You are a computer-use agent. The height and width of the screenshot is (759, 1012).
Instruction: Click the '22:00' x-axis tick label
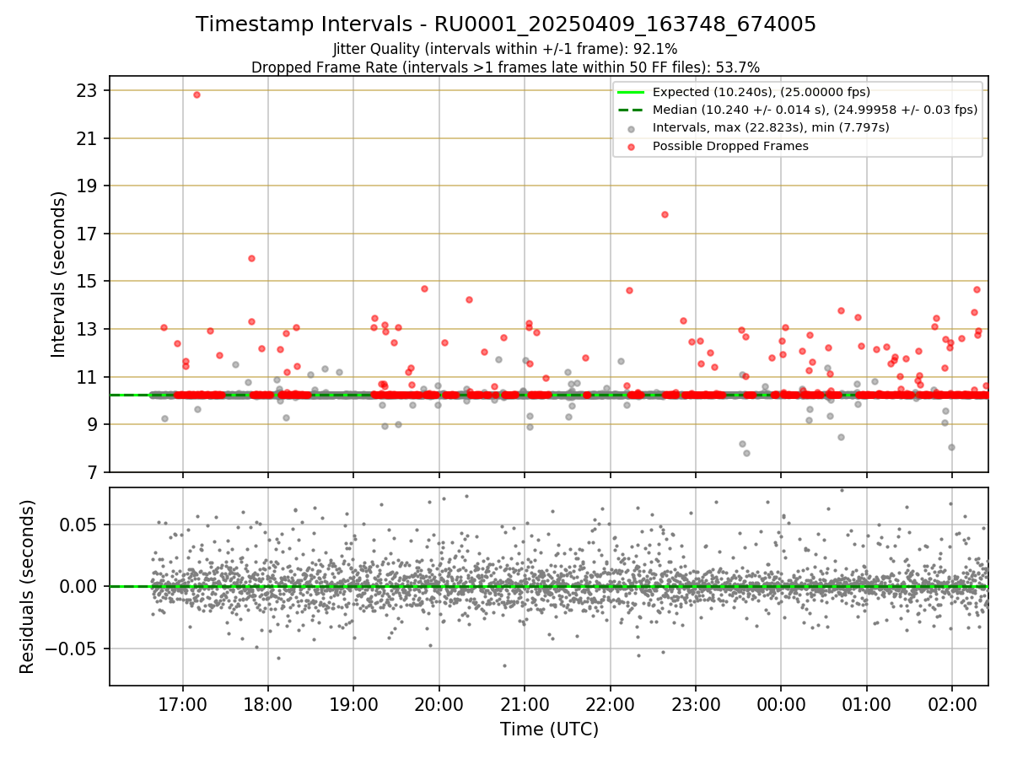610,703
